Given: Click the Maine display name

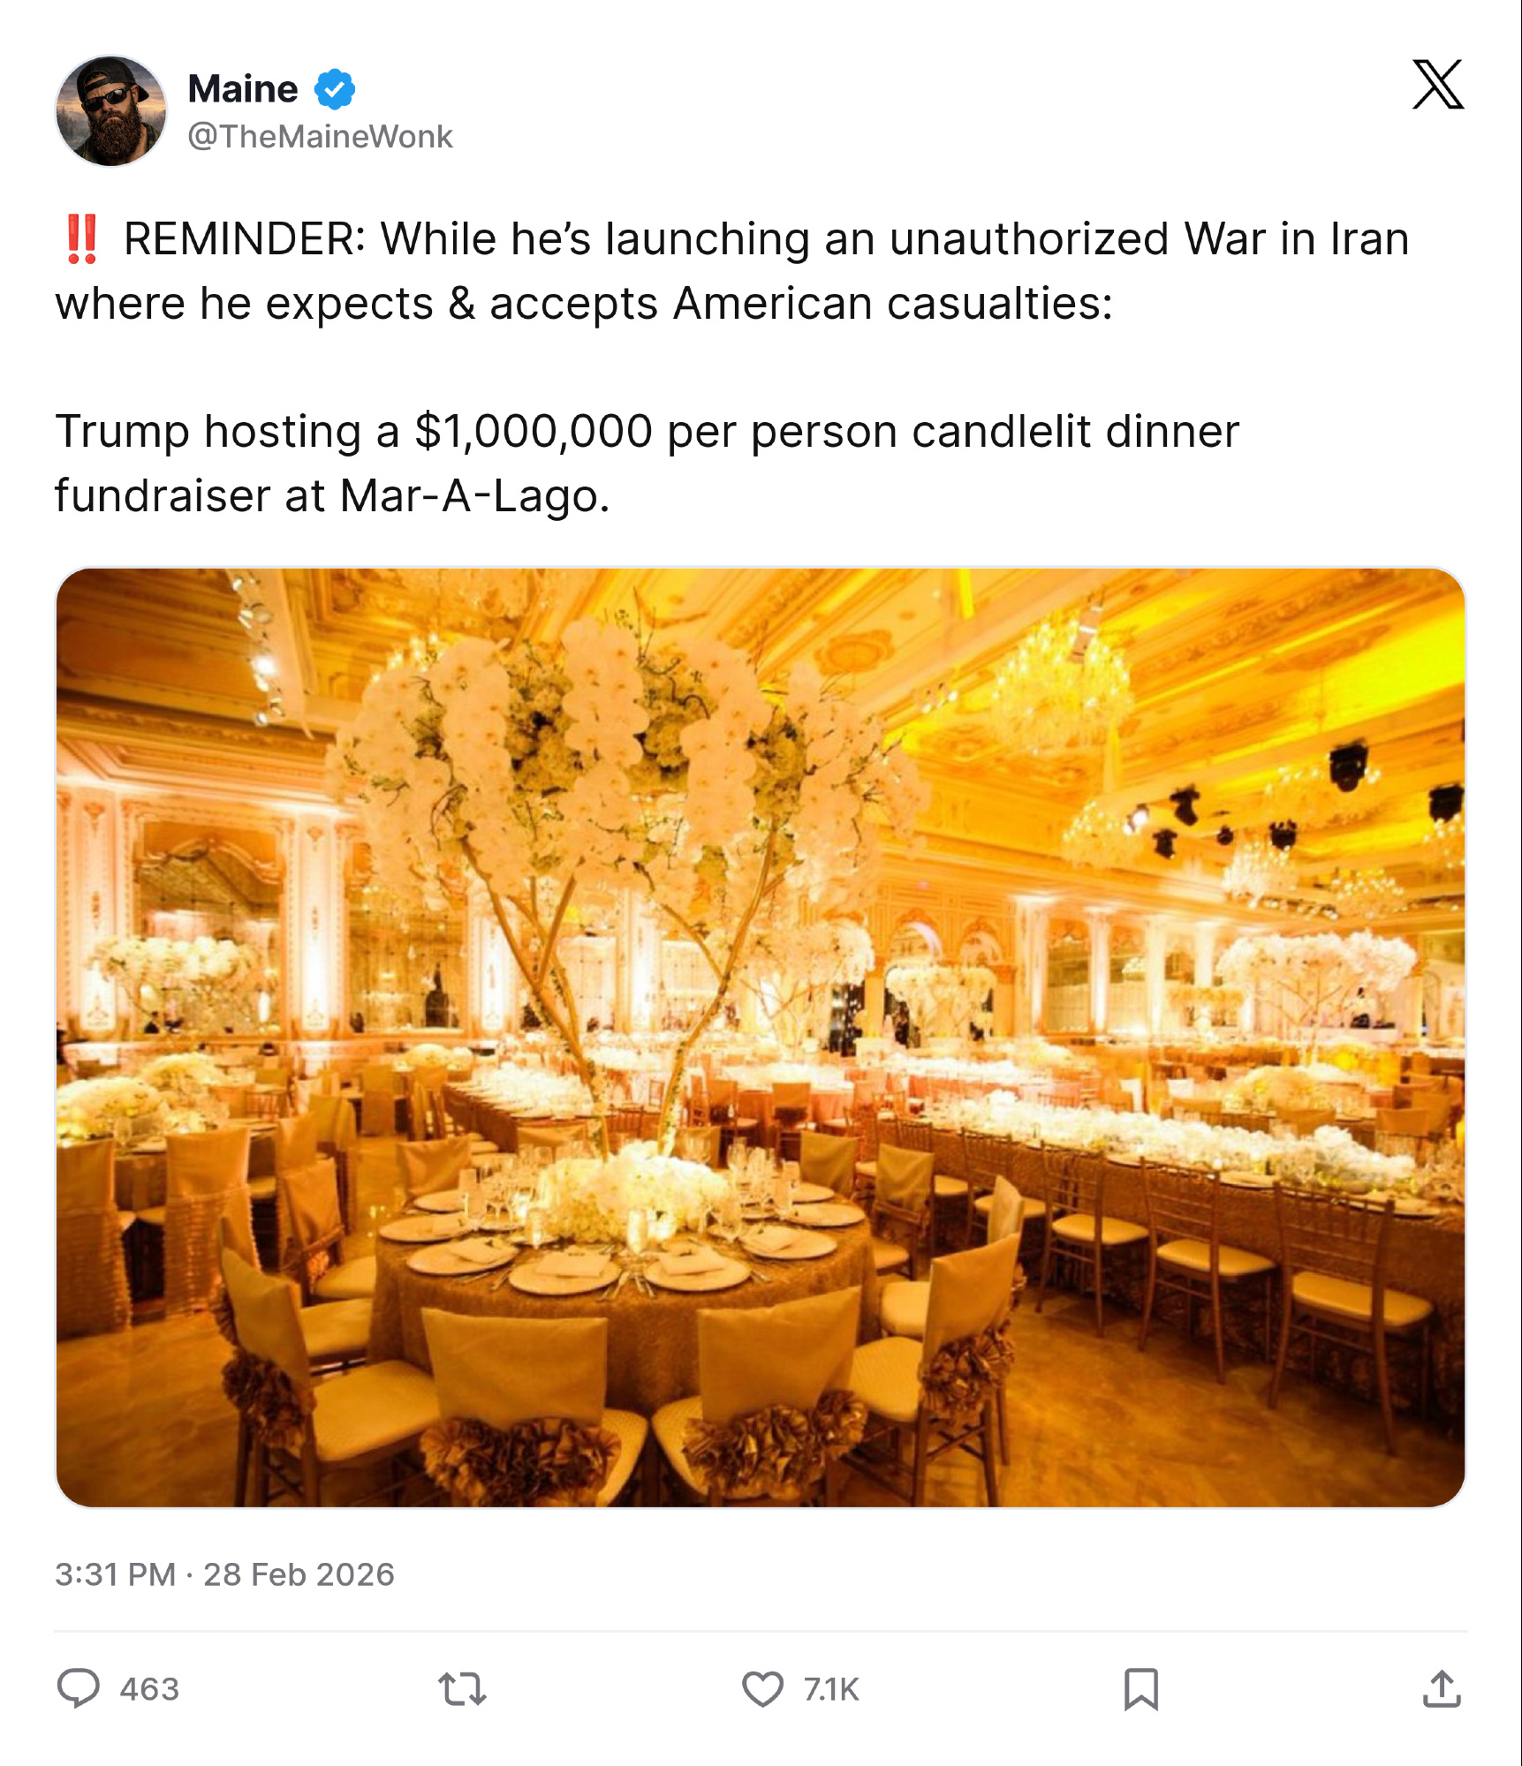Looking at the screenshot, I should 243,89.
